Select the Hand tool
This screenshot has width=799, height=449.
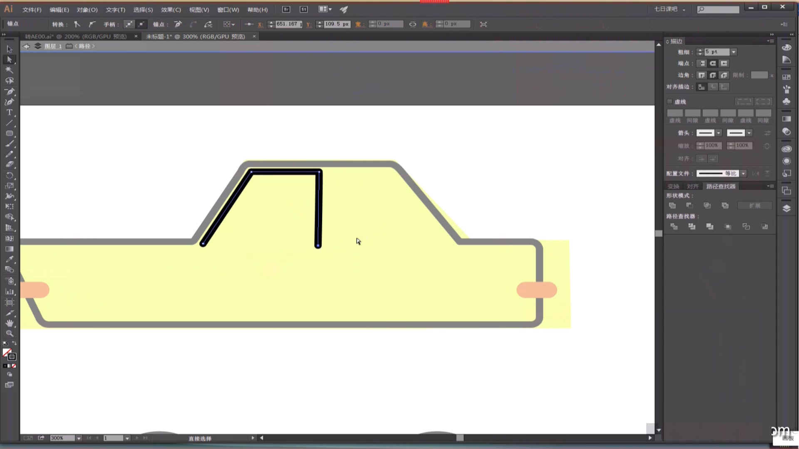(10, 323)
